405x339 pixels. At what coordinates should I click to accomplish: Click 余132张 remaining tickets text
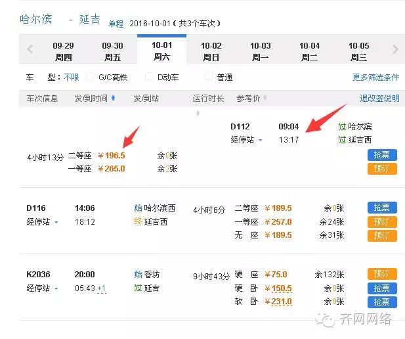coord(330,275)
